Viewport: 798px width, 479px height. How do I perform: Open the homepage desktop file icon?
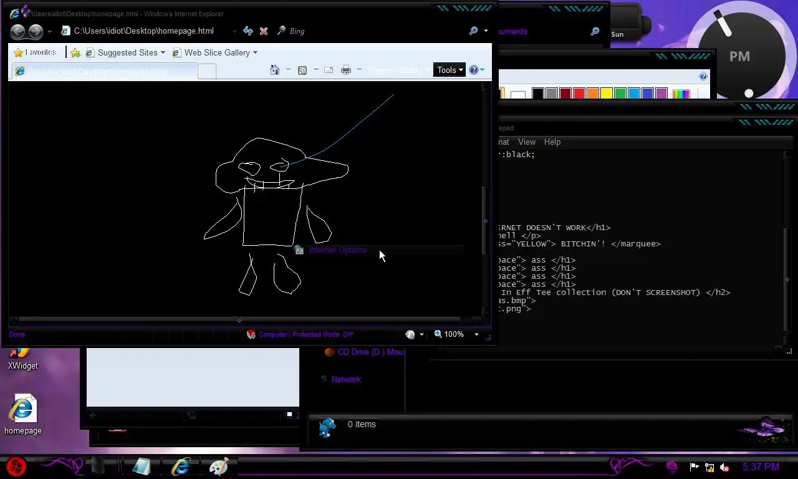coord(23,415)
